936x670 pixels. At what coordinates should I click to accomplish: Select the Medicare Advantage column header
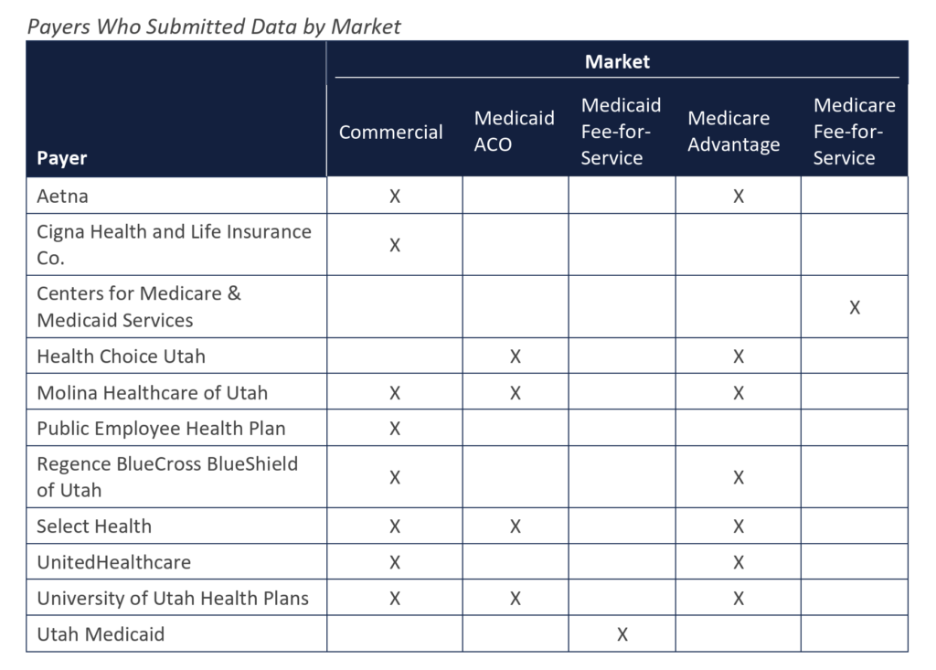pos(733,132)
